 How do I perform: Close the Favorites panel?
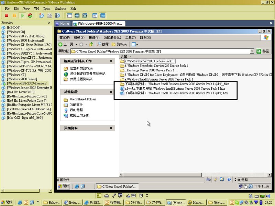pyautogui.click(x=49, y=23)
